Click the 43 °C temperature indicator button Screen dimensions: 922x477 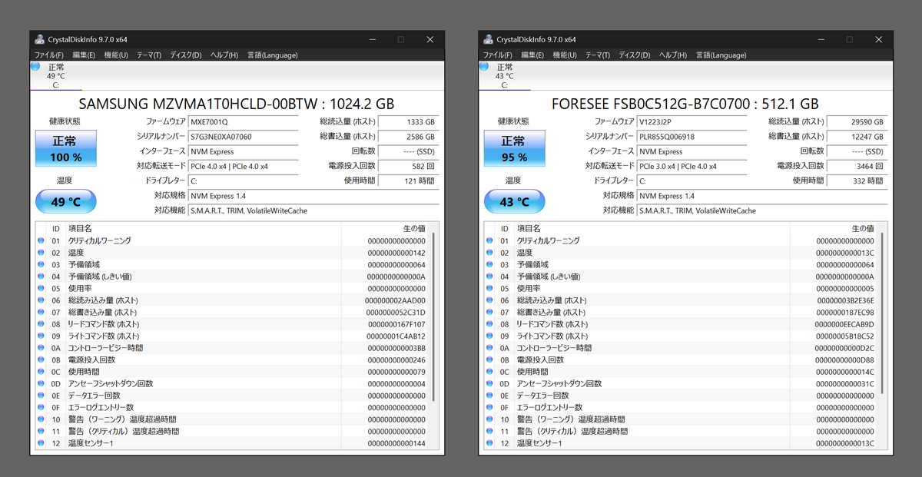click(515, 202)
